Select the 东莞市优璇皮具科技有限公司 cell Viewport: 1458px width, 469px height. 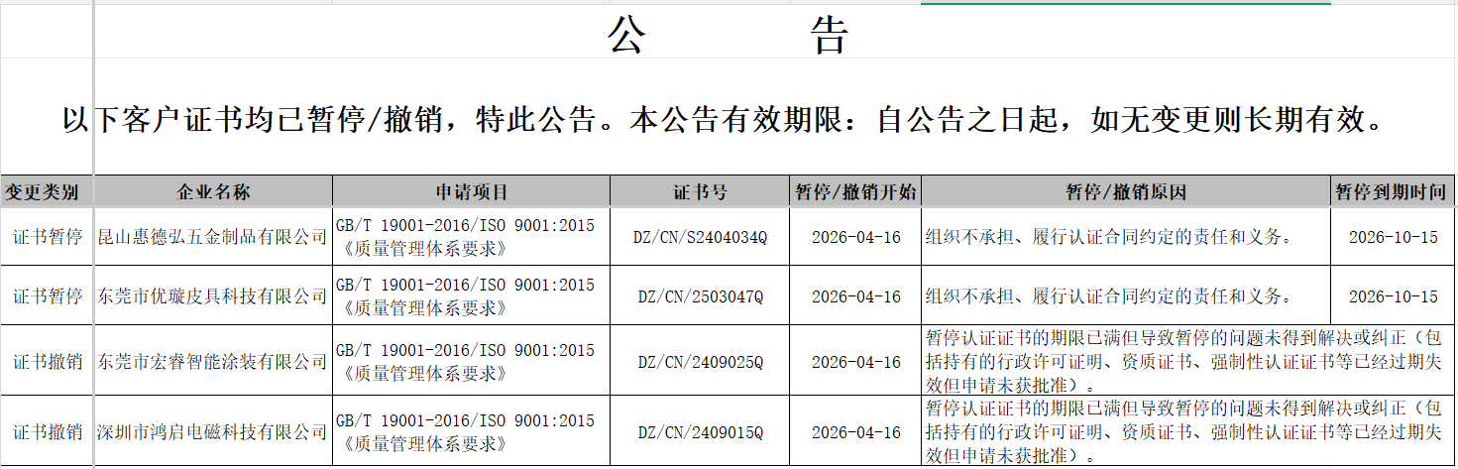(x=212, y=296)
